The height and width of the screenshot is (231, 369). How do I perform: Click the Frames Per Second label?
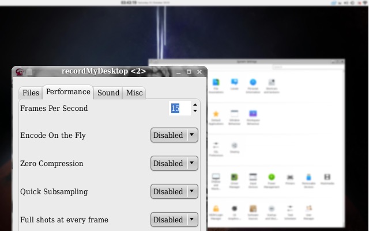[x=54, y=108]
